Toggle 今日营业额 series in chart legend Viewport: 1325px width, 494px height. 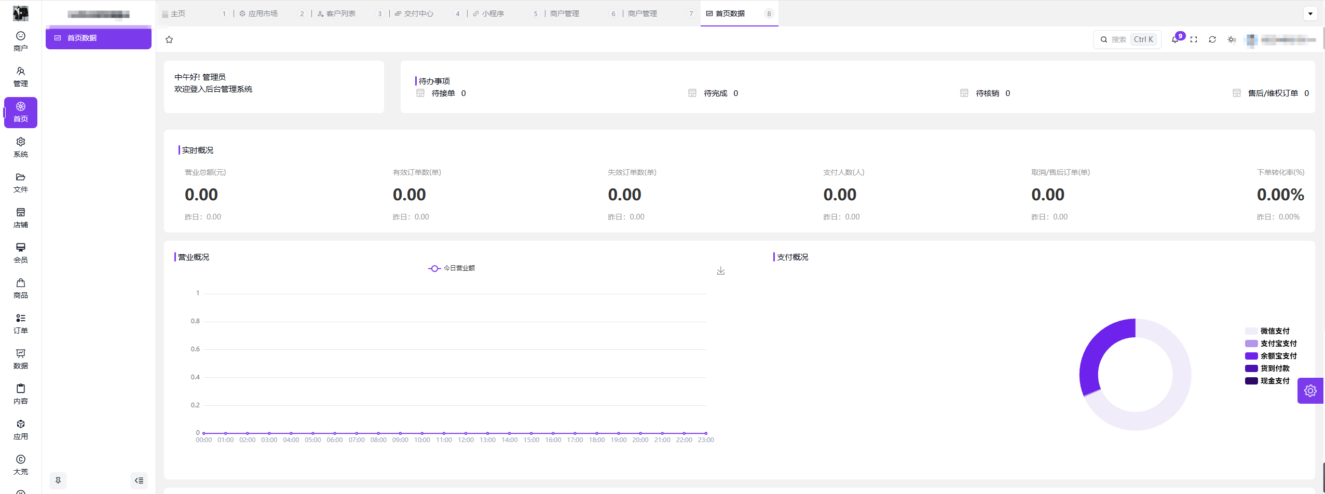(x=452, y=268)
